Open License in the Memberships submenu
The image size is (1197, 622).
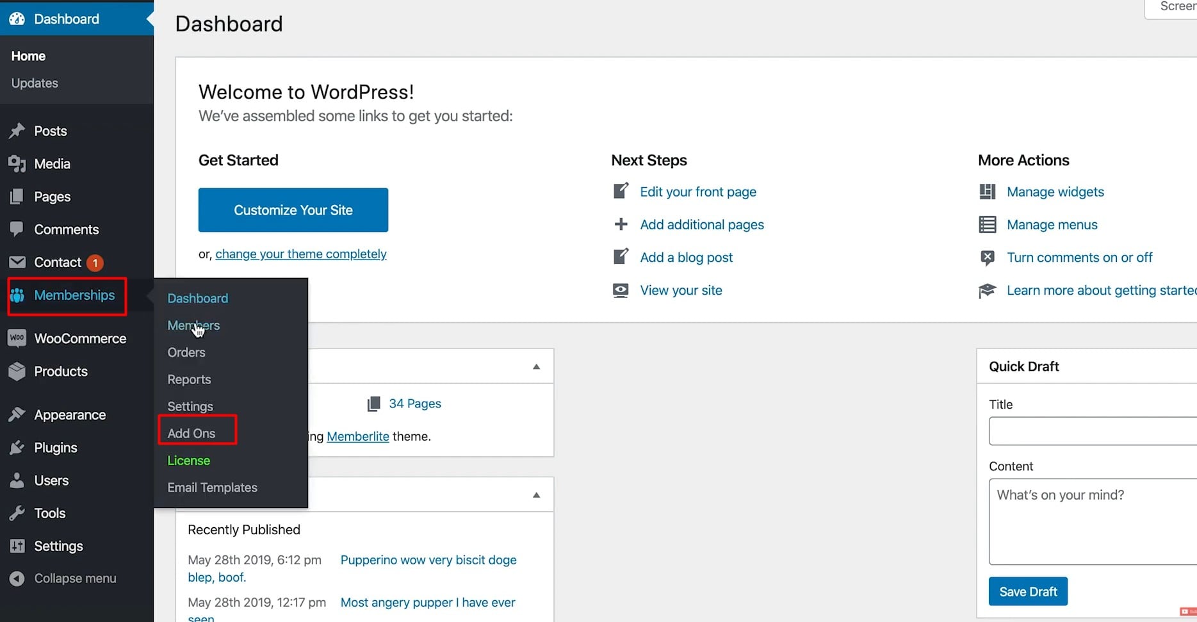pos(188,461)
